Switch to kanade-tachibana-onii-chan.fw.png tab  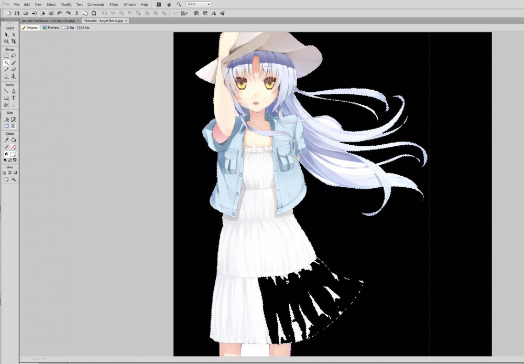(x=48, y=21)
